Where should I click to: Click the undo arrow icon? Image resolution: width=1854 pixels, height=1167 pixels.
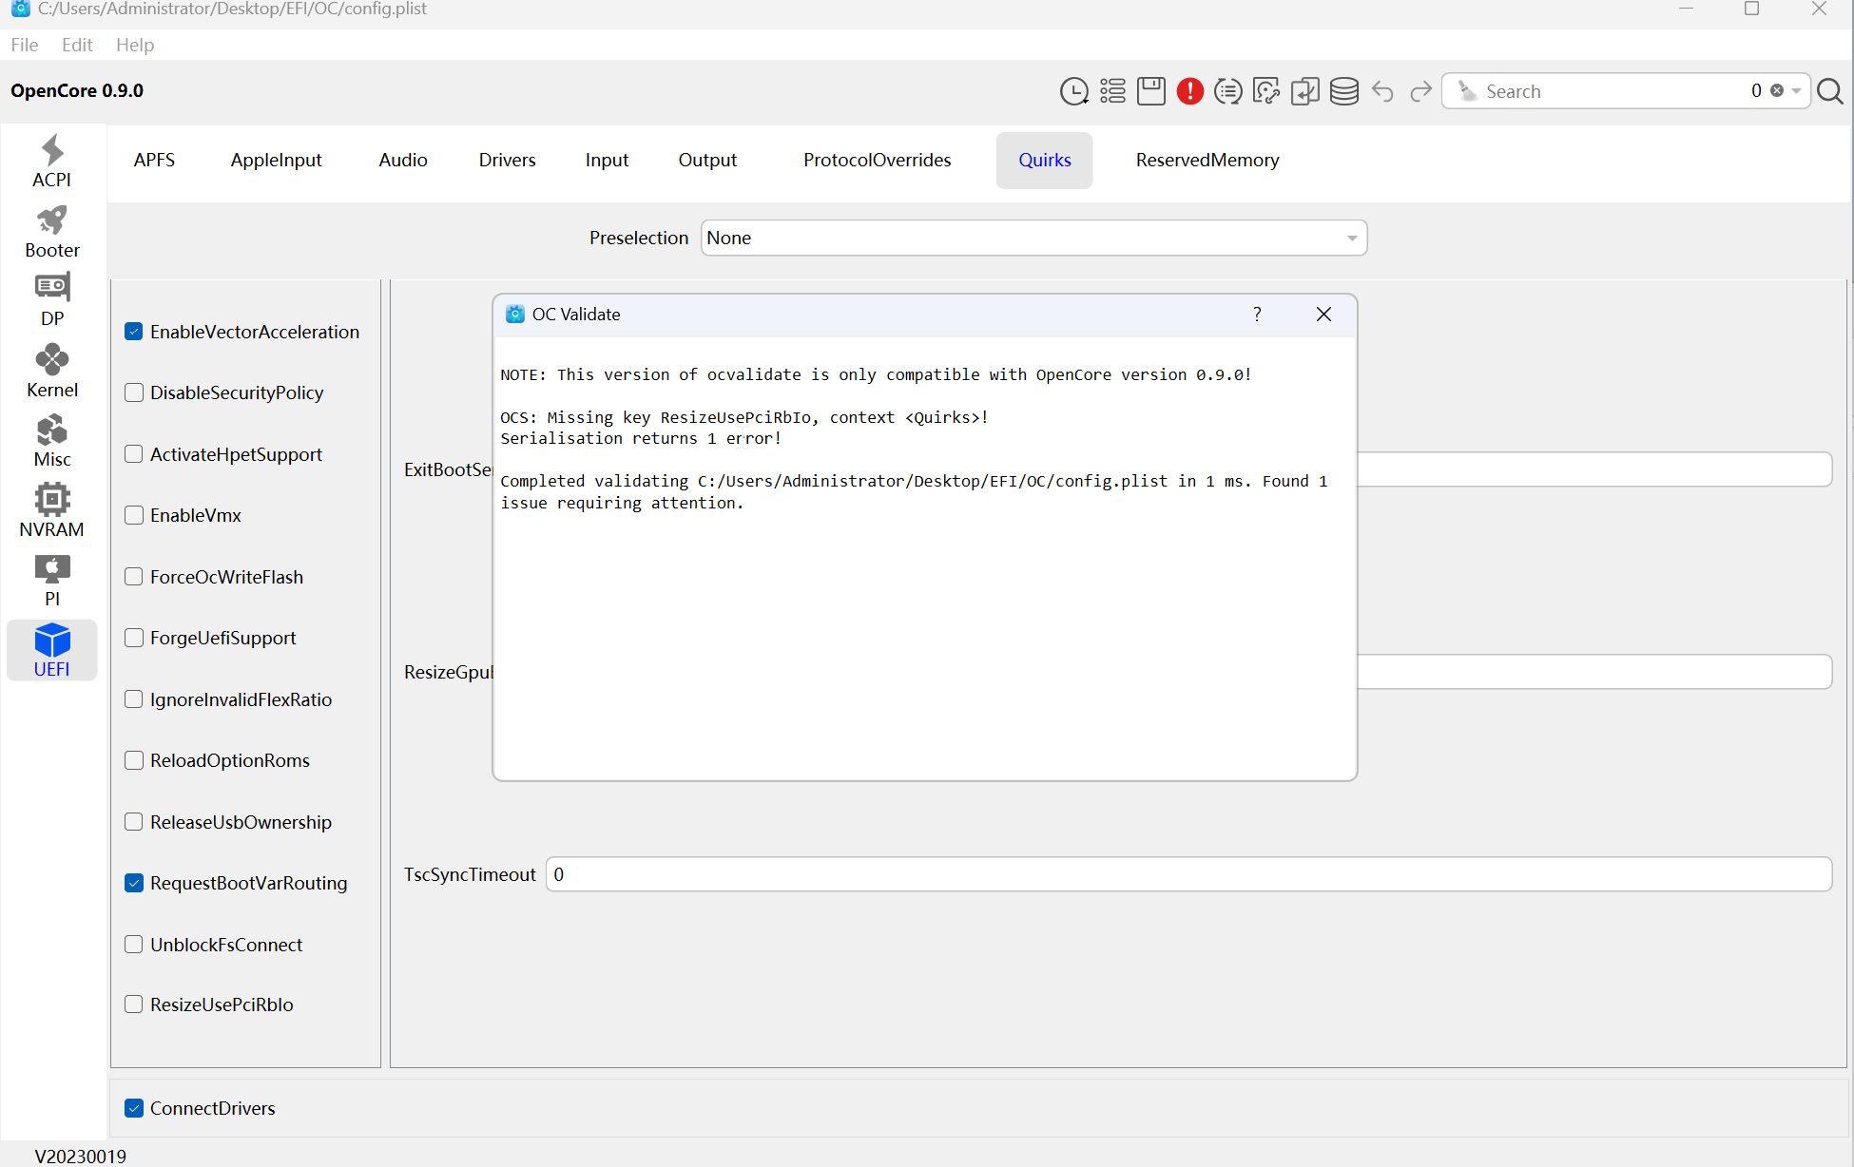tap(1382, 91)
